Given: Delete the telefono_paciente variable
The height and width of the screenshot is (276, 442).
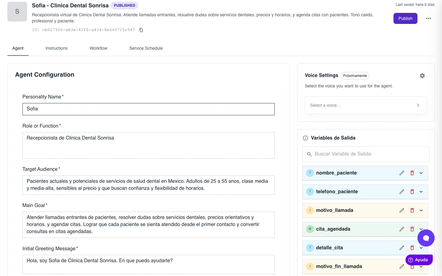Looking at the screenshot, I should coord(412,192).
